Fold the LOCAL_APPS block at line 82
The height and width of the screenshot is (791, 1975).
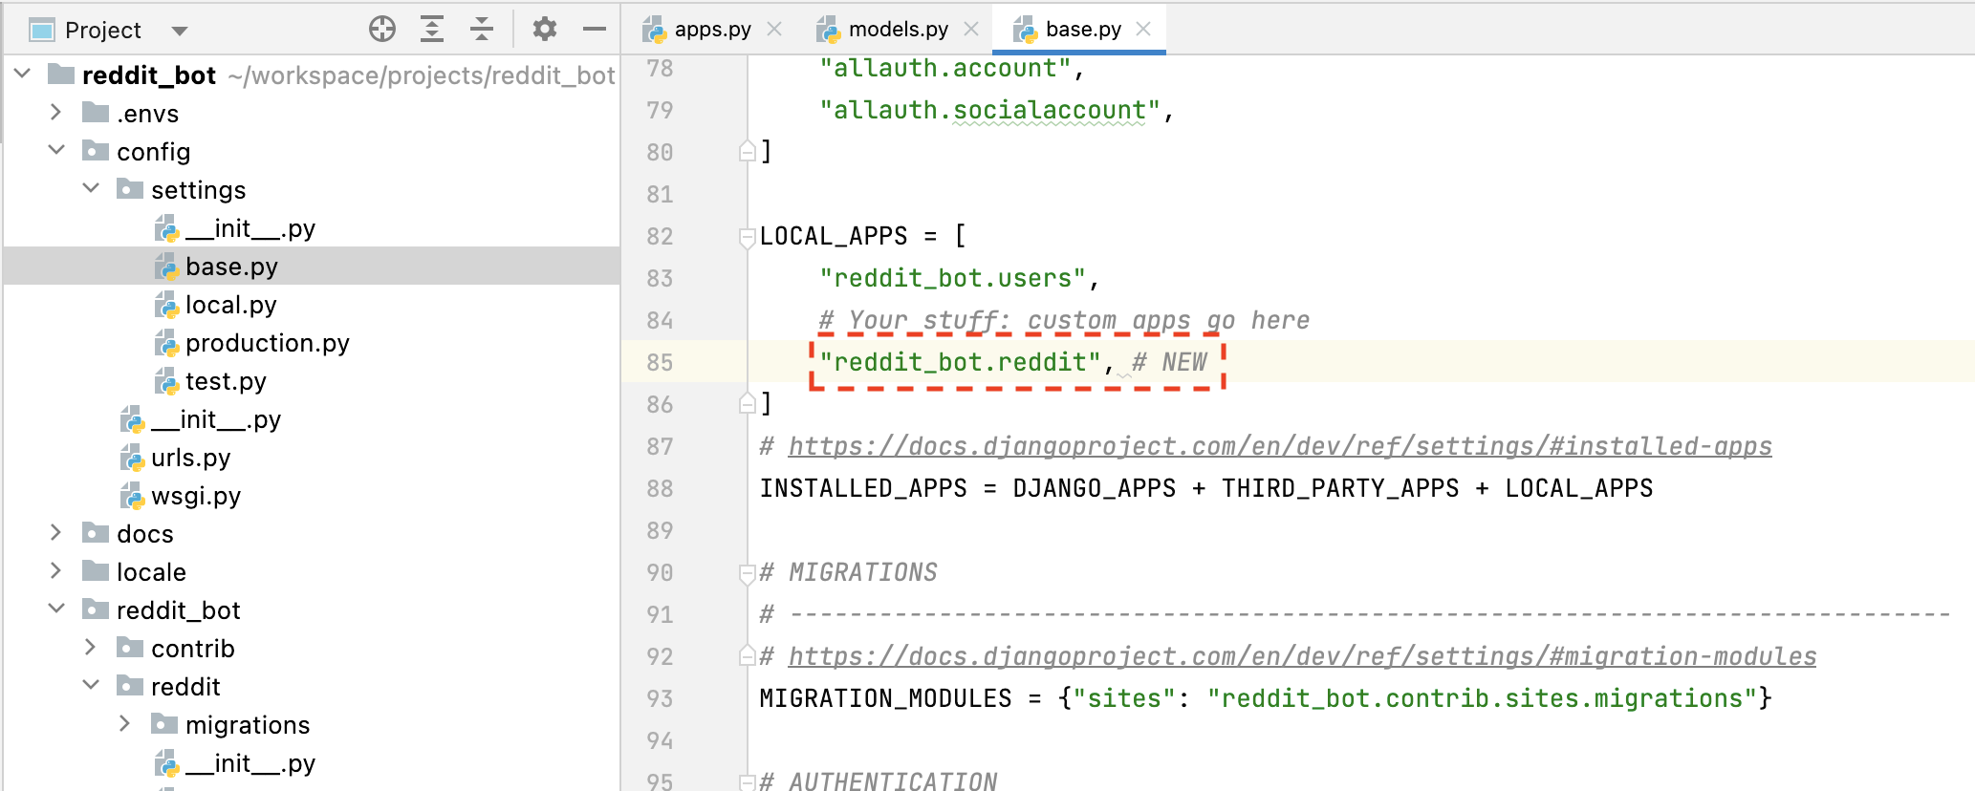tap(748, 236)
